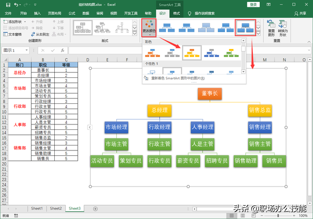The width and height of the screenshot is (313, 219).
Task: Select cell 市场部 in column A
Action: coord(20,88)
